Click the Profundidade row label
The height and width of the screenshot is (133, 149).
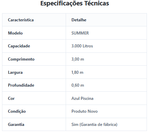coord(21,85)
